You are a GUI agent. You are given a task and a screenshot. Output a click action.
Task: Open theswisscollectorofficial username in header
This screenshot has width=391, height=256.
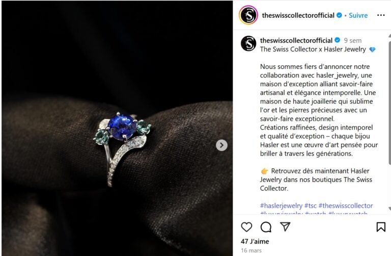pos(298,15)
